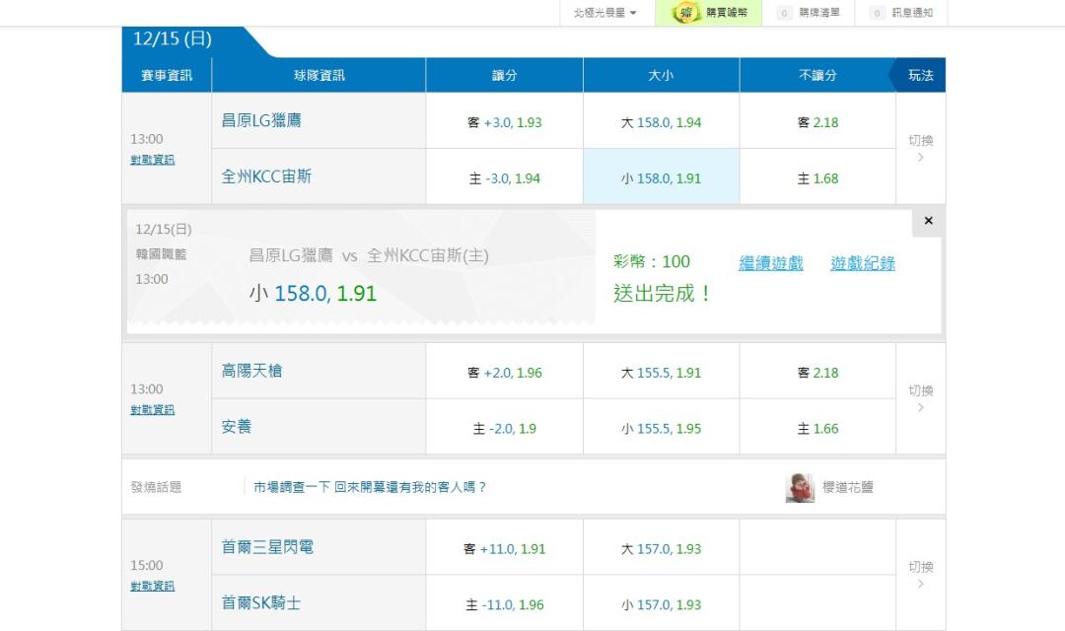The width and height of the screenshot is (1065, 631).
Task: Click the 櫻道花鹽 user avatar
Action: tap(800, 488)
